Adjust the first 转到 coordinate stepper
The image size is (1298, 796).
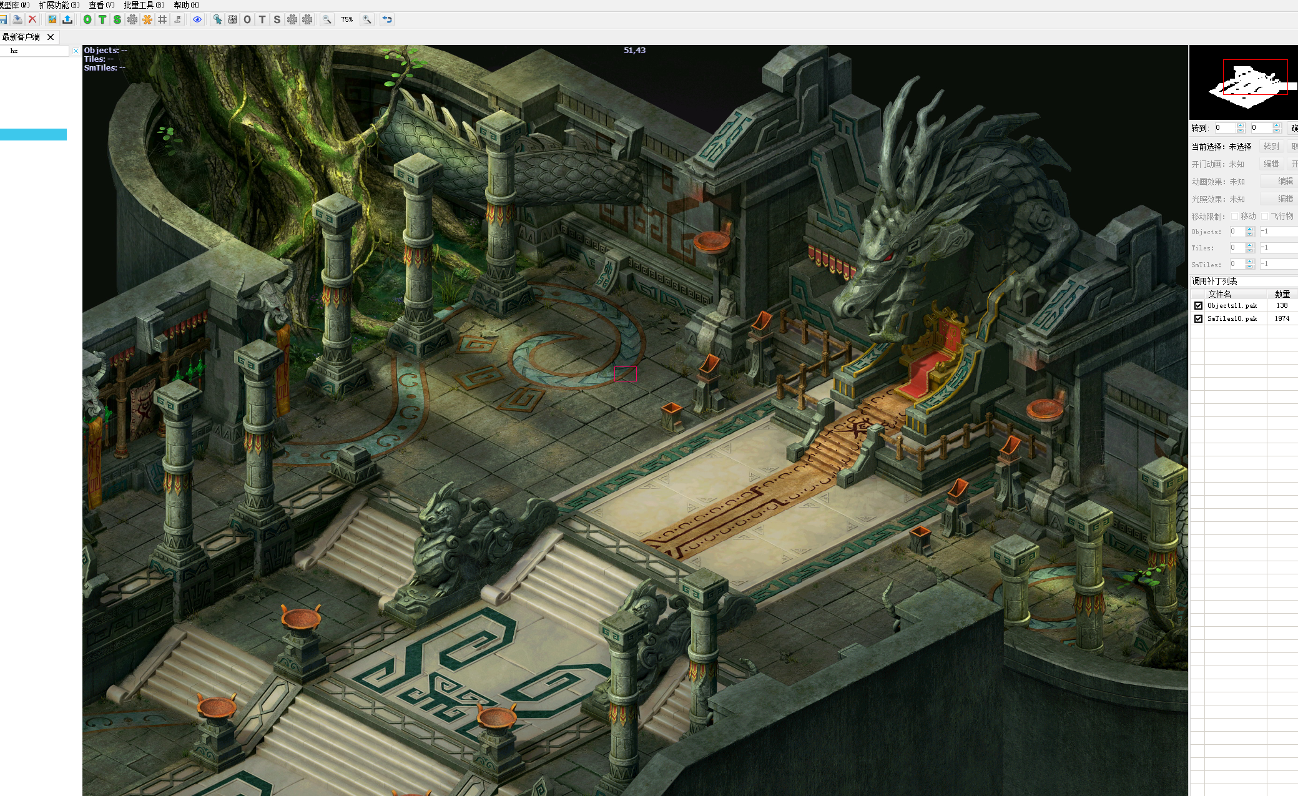pos(1241,127)
